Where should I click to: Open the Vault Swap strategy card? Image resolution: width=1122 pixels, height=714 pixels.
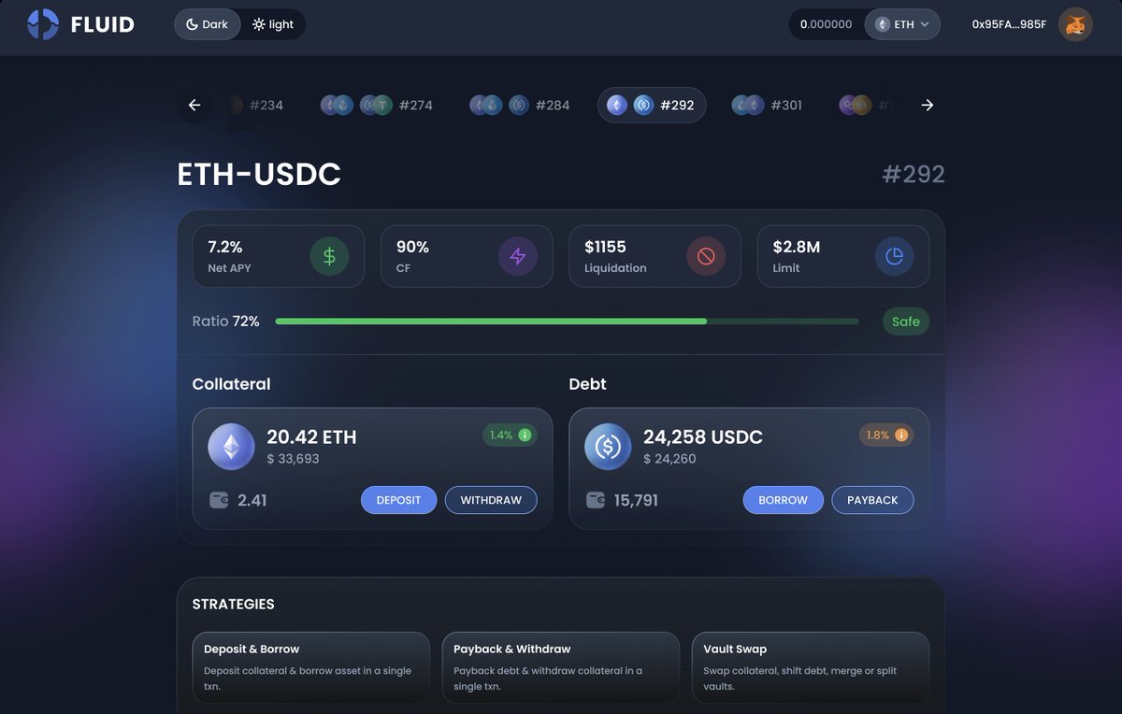click(x=811, y=667)
